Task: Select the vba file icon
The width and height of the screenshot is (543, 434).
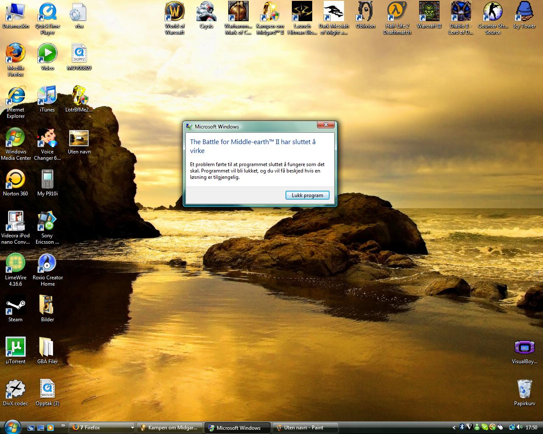Action: (79, 15)
